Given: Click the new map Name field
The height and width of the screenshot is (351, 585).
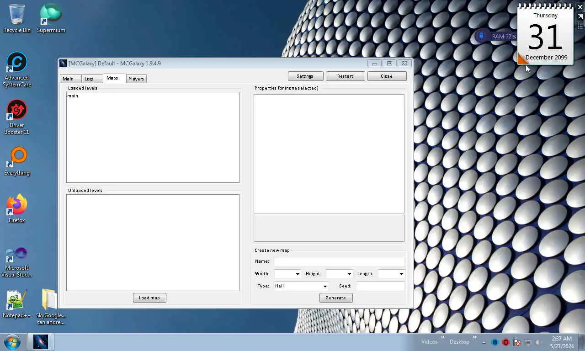Looking at the screenshot, I should [x=339, y=261].
